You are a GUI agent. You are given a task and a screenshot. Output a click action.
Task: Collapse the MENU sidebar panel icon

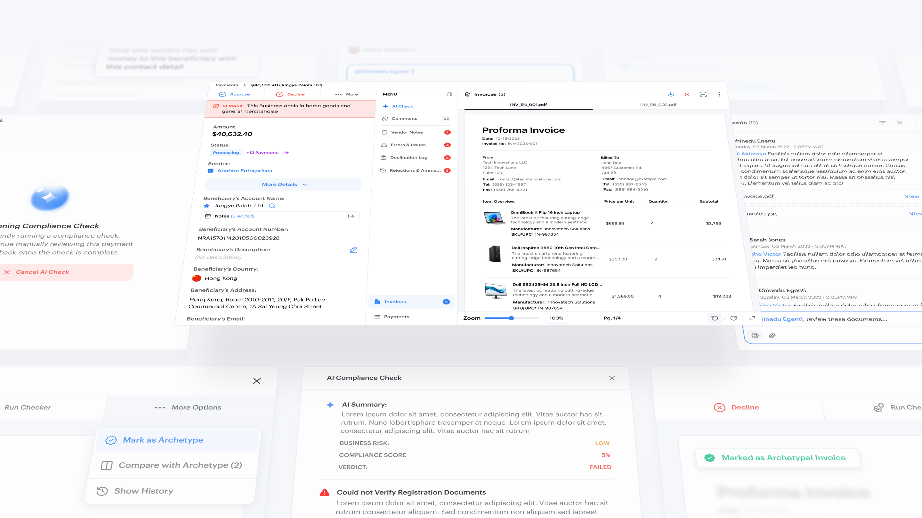point(449,94)
